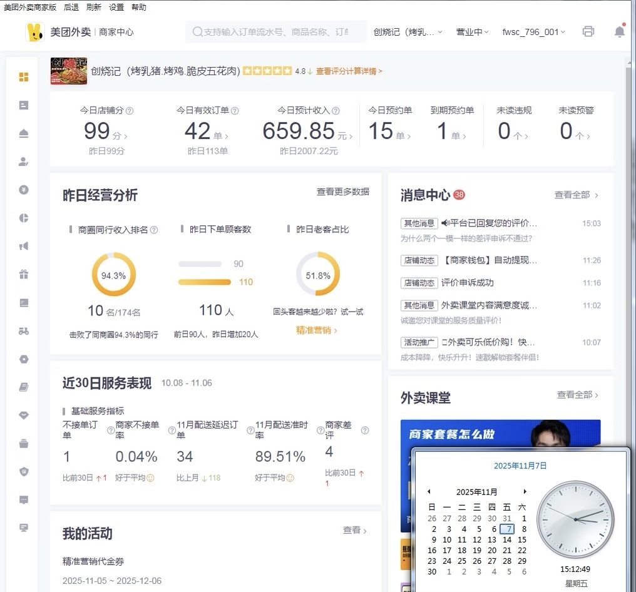Viewport: 636px width, 592px height.
Task: Expand the fwsc_796_001 account dropdown
Action: click(x=533, y=31)
